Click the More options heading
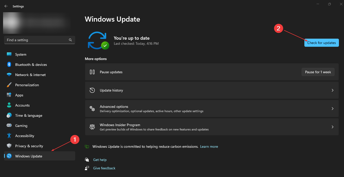The height and width of the screenshot is (177, 344). point(96,59)
